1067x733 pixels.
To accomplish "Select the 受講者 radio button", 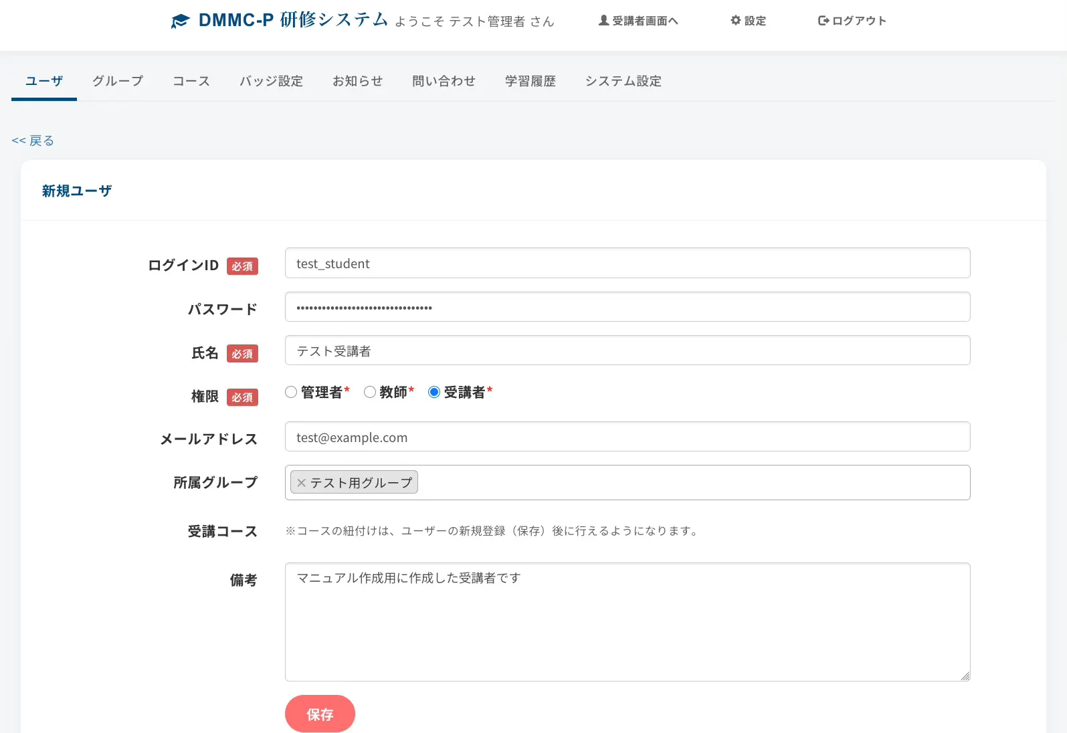I will (x=434, y=393).
